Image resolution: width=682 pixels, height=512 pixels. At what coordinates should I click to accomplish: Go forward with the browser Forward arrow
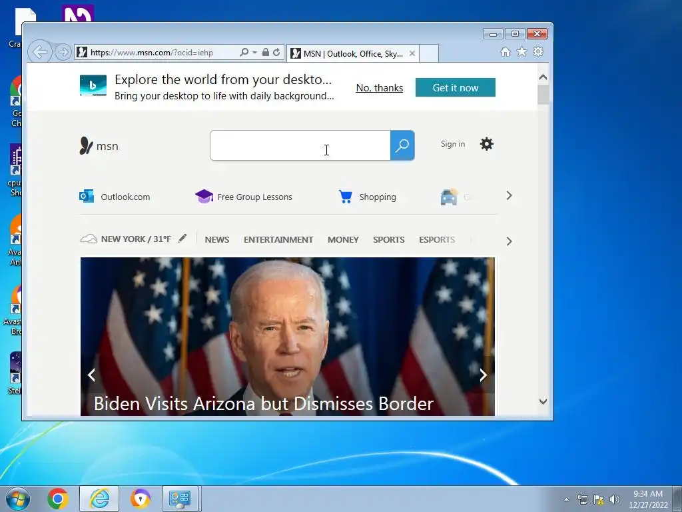[63, 52]
